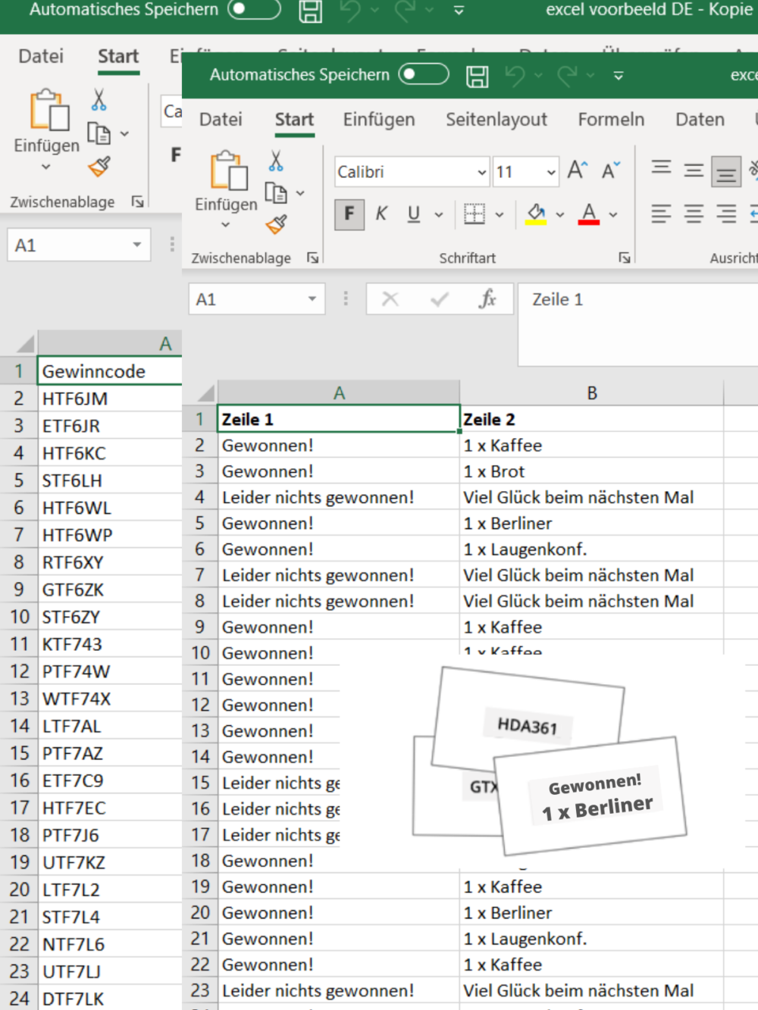Viewport: 758px width, 1010px height.
Task: Open the Datei menu in the front window
Action: click(221, 120)
